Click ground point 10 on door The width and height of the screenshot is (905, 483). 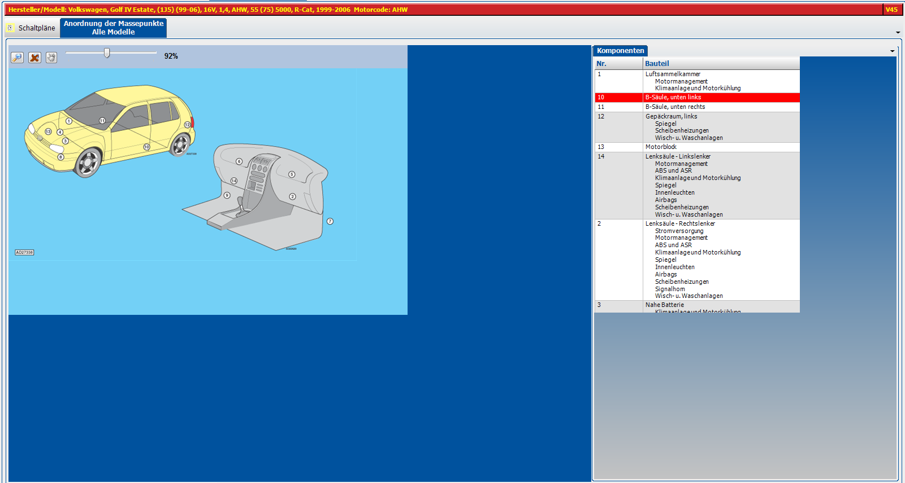click(146, 147)
